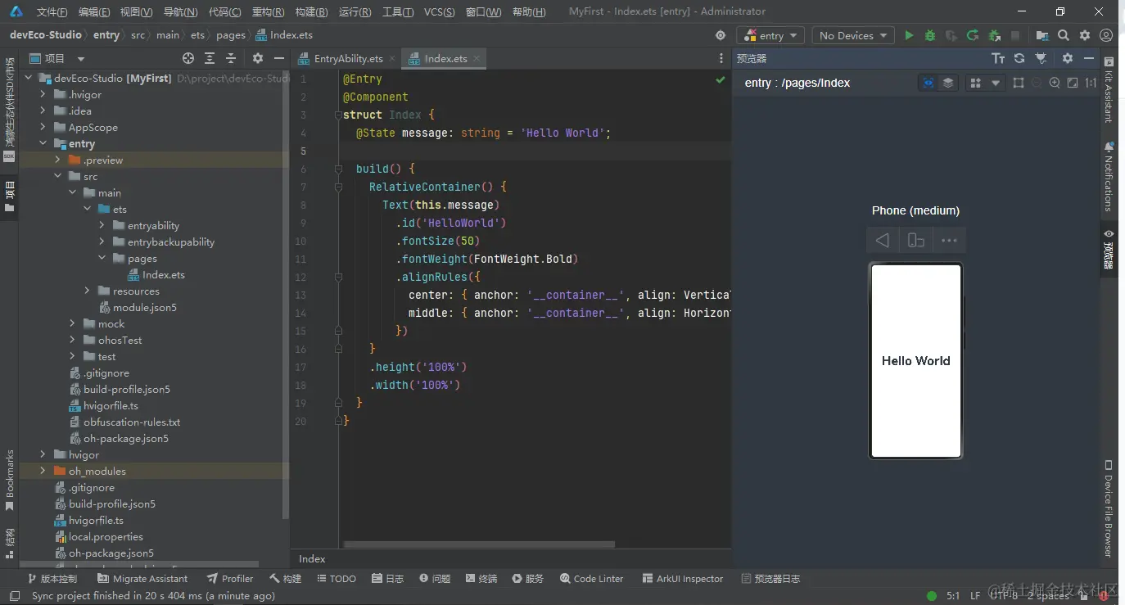1125x605 pixels.
Task: Collapse all in project tree
Action: point(231,58)
